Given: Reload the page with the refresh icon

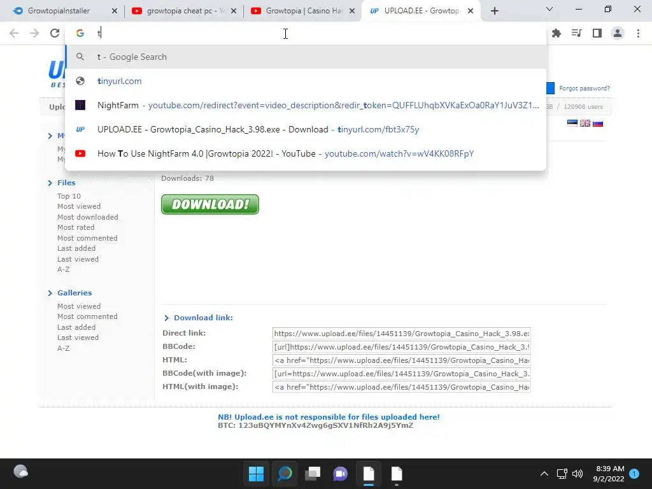Looking at the screenshot, I should click(x=55, y=33).
